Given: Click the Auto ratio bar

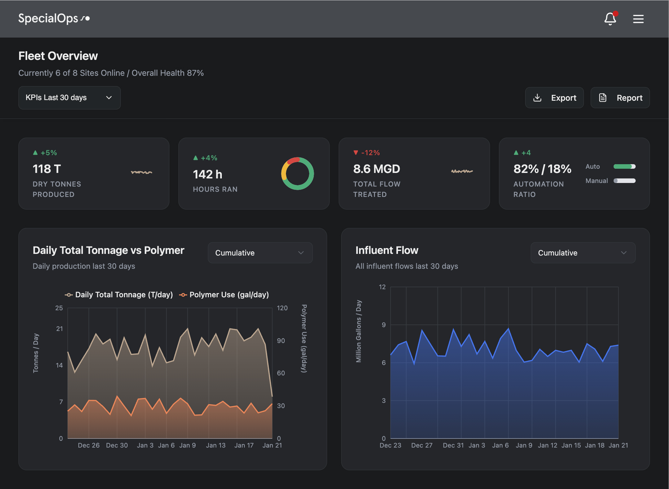Looking at the screenshot, I should [624, 166].
